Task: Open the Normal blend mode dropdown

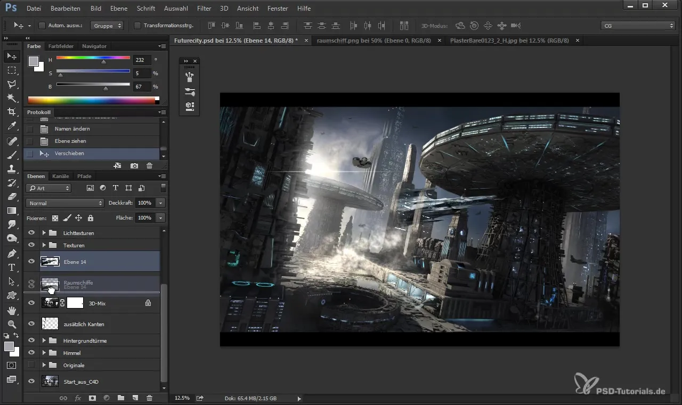Action: click(x=65, y=203)
